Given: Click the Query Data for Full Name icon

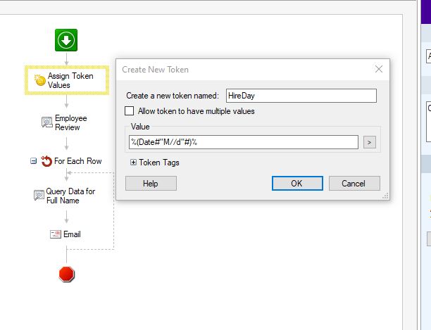Looking at the screenshot, I should (x=39, y=196).
